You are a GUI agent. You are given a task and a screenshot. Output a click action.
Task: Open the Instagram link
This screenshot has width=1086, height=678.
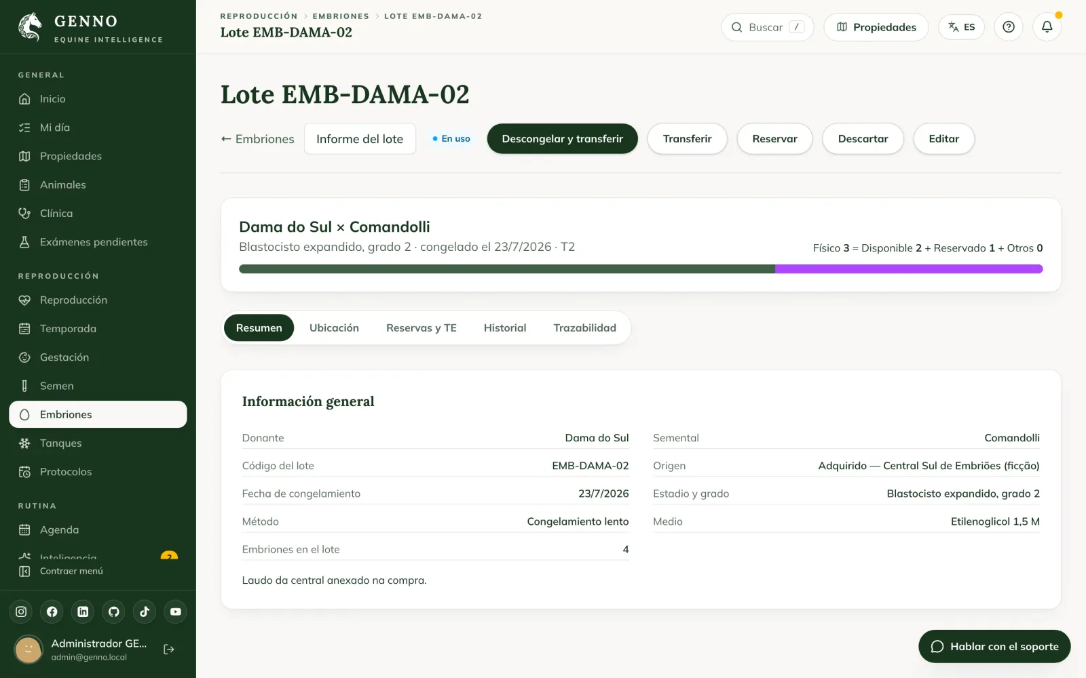21,612
